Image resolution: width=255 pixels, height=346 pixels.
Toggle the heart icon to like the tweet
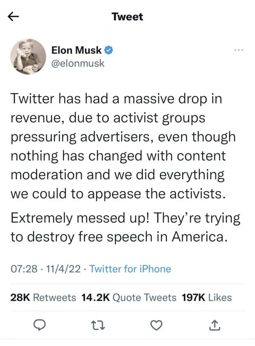coord(157,325)
